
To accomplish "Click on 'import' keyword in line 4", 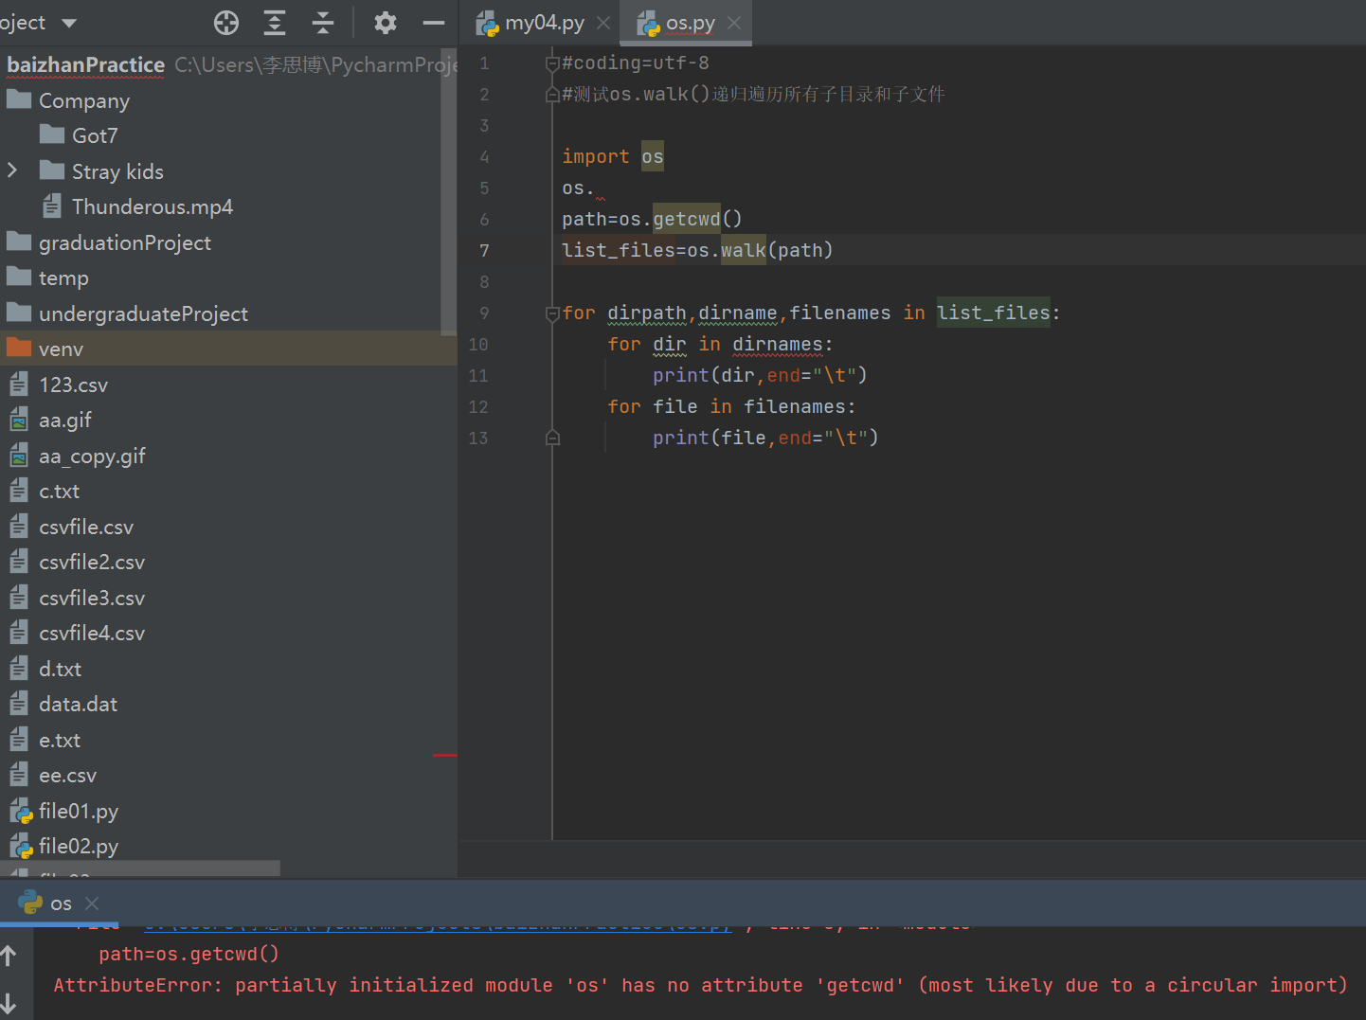I will 596,156.
